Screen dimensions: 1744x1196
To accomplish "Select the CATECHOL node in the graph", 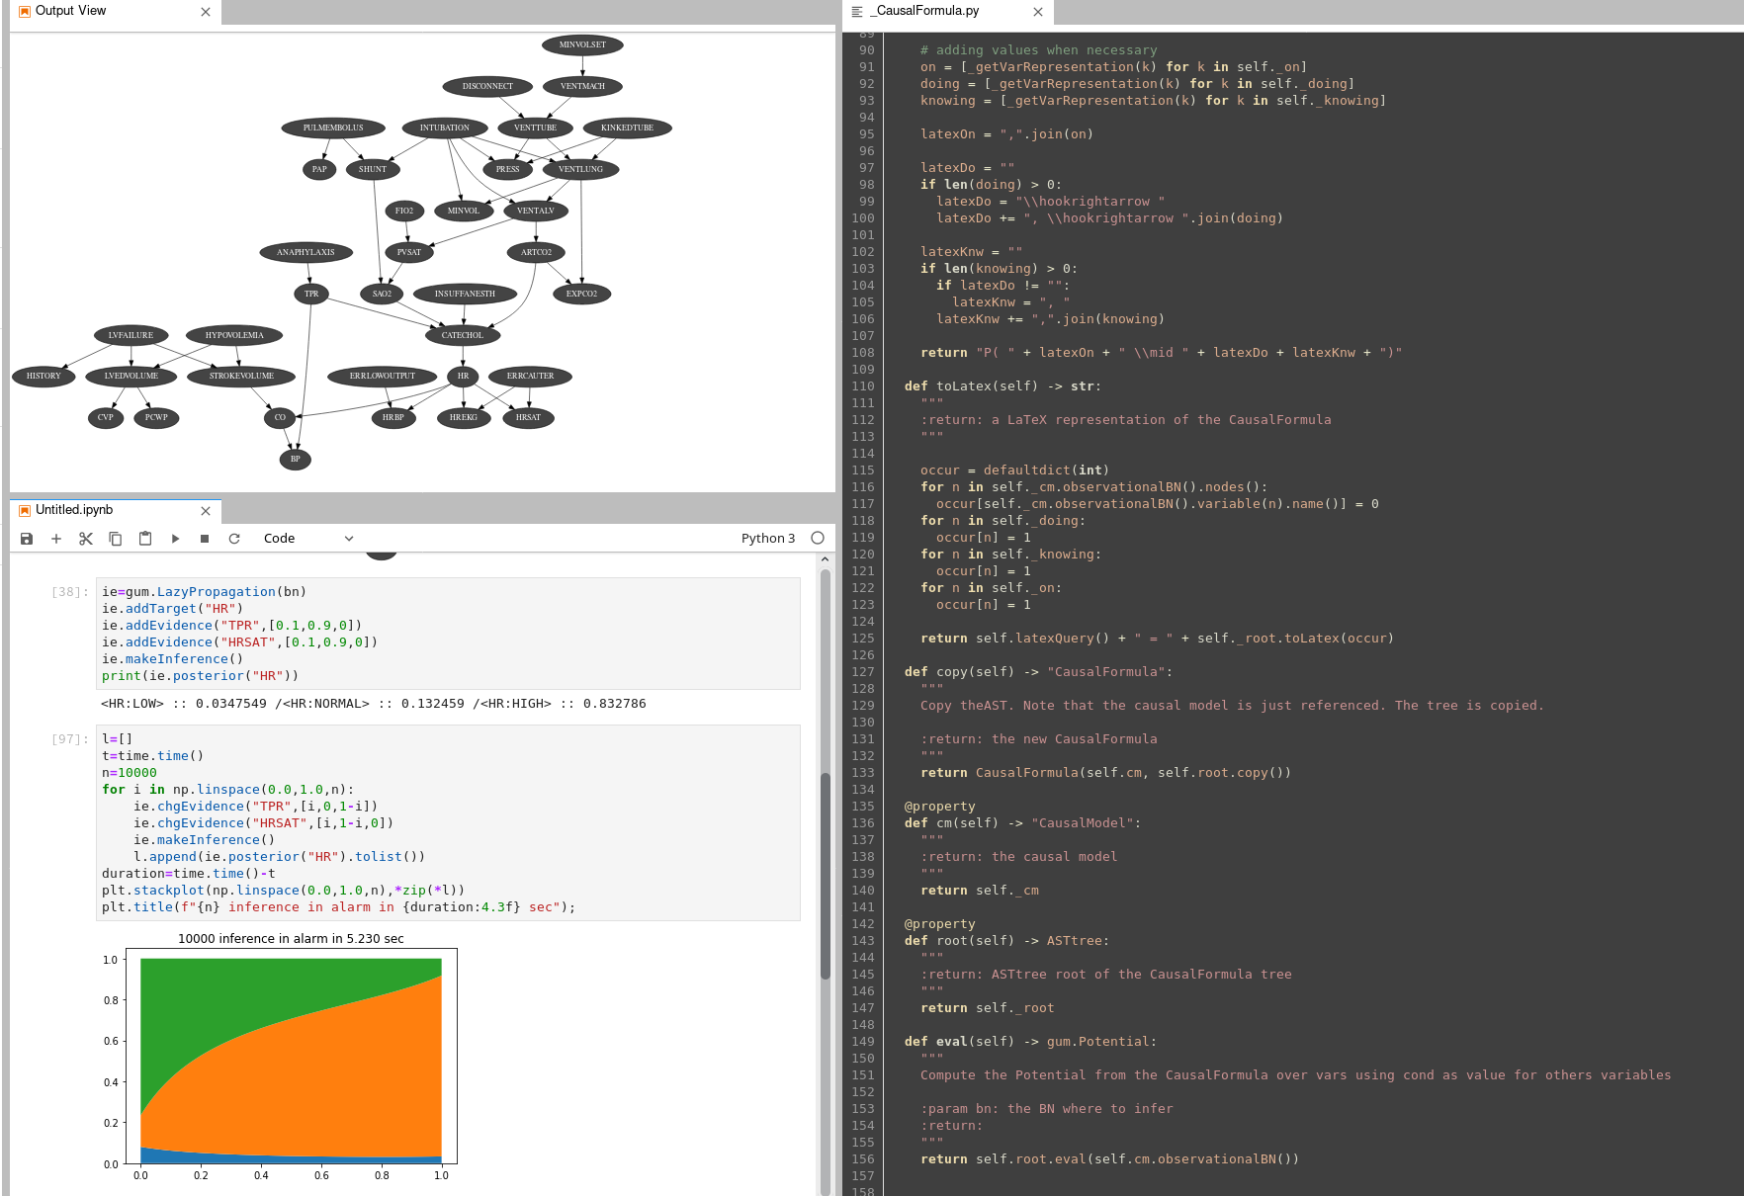I will point(462,335).
